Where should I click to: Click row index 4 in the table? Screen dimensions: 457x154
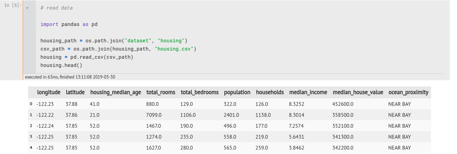pos(31,148)
